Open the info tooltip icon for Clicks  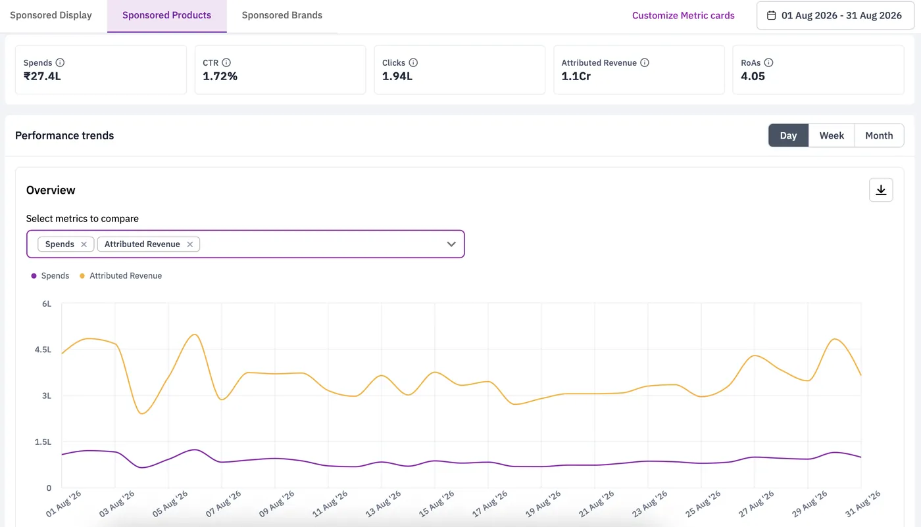pyautogui.click(x=413, y=62)
